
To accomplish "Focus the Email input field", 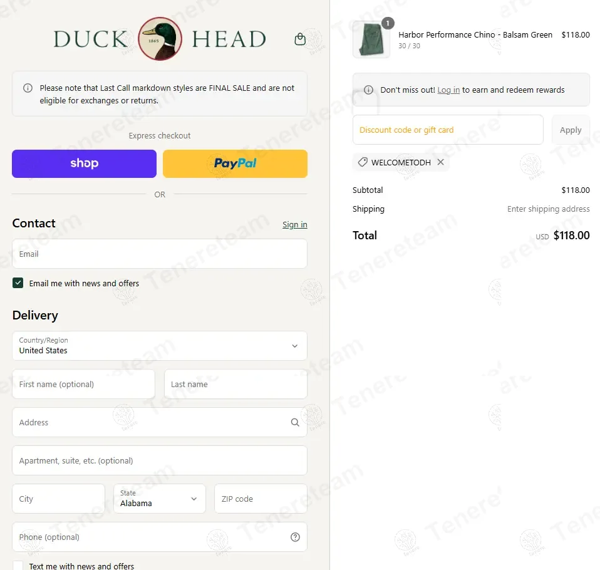I will 160,254.
